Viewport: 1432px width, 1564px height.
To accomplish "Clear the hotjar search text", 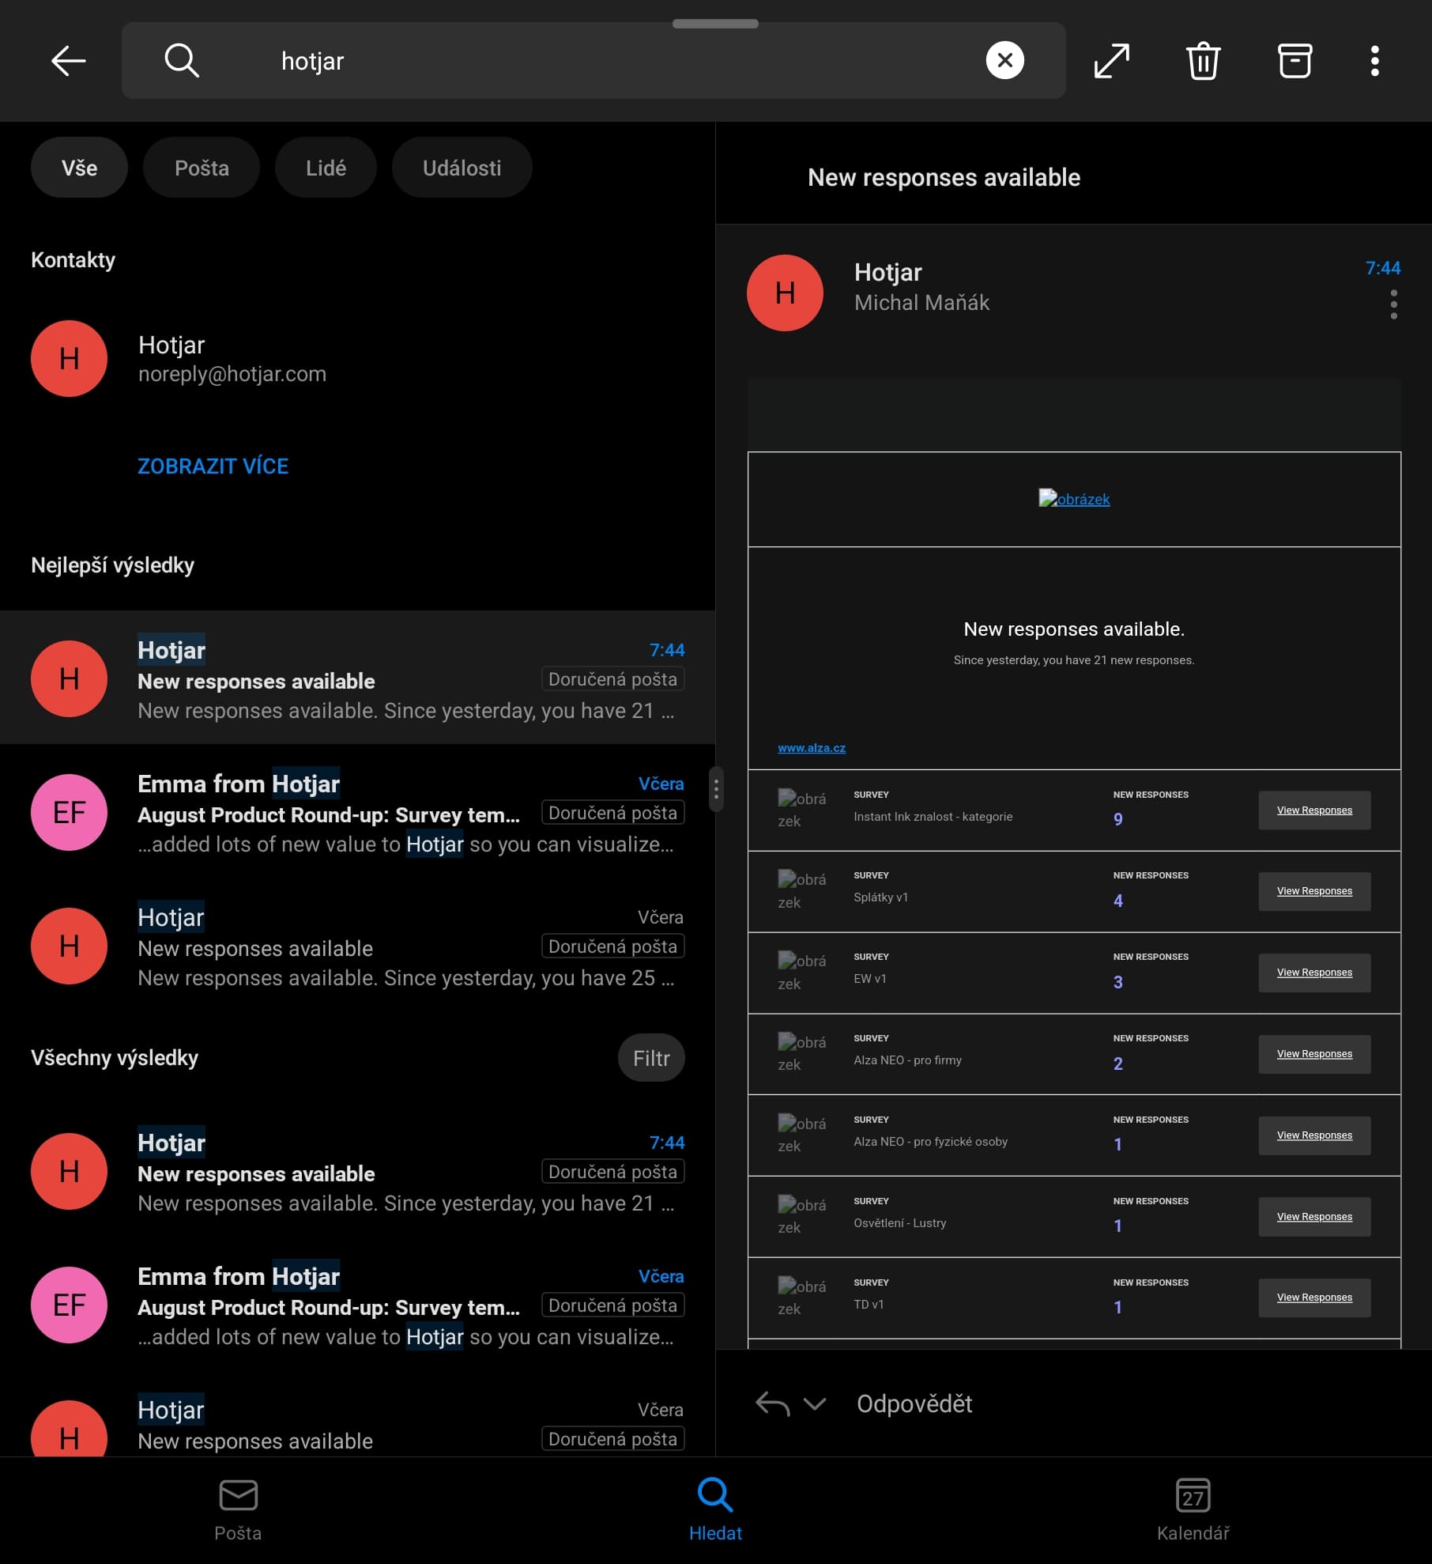I will [x=1004, y=60].
